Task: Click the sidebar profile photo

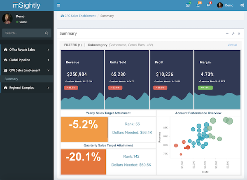Action: [7, 19]
